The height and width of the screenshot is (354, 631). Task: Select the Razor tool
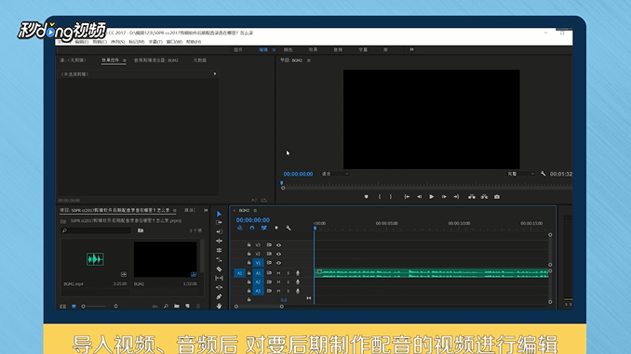219,269
